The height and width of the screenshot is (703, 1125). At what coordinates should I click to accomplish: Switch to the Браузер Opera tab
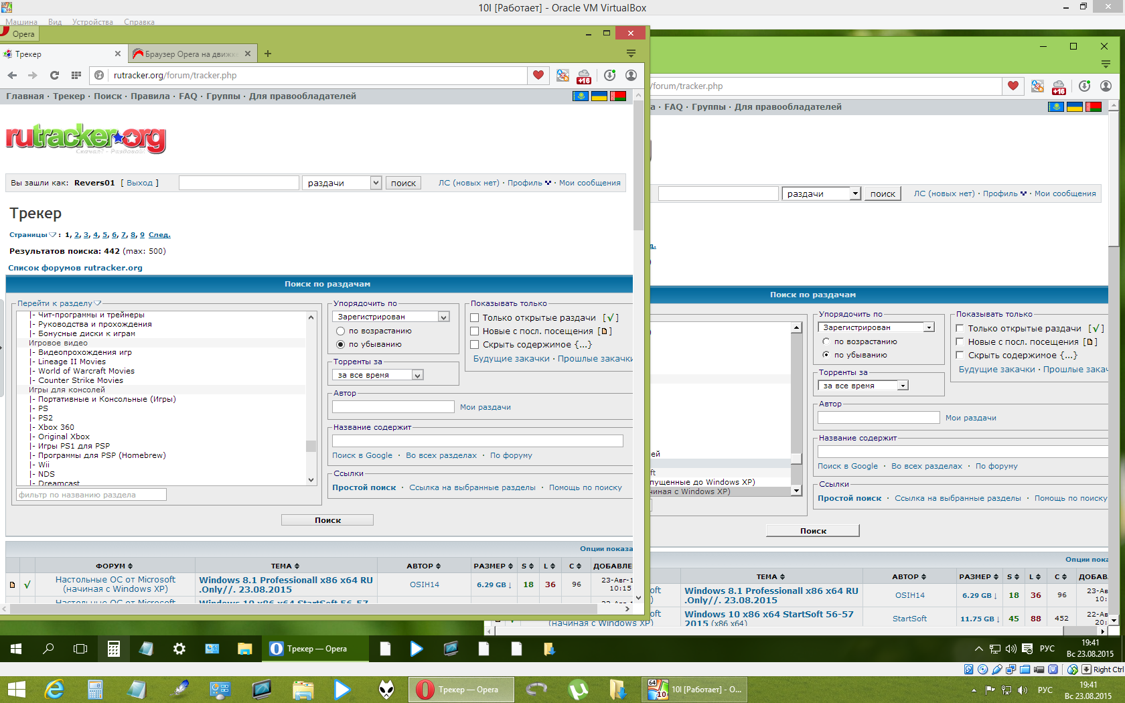coord(191,54)
